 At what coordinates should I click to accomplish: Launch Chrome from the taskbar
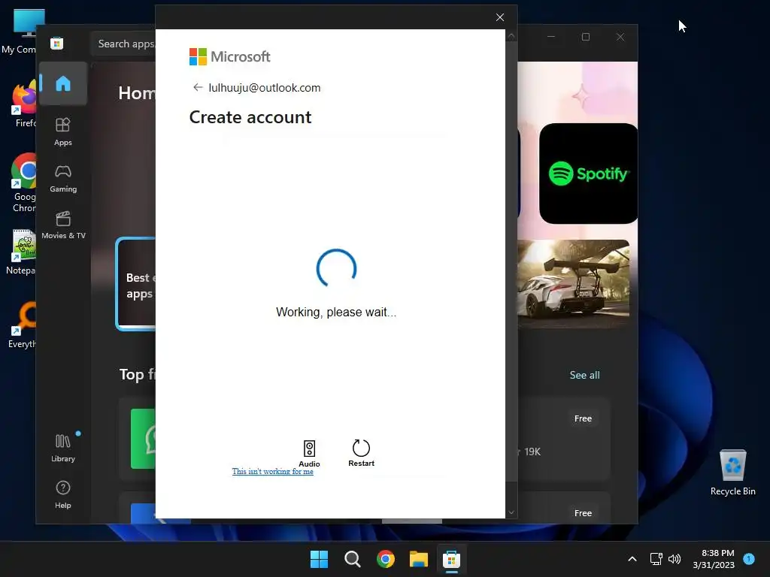(x=386, y=559)
